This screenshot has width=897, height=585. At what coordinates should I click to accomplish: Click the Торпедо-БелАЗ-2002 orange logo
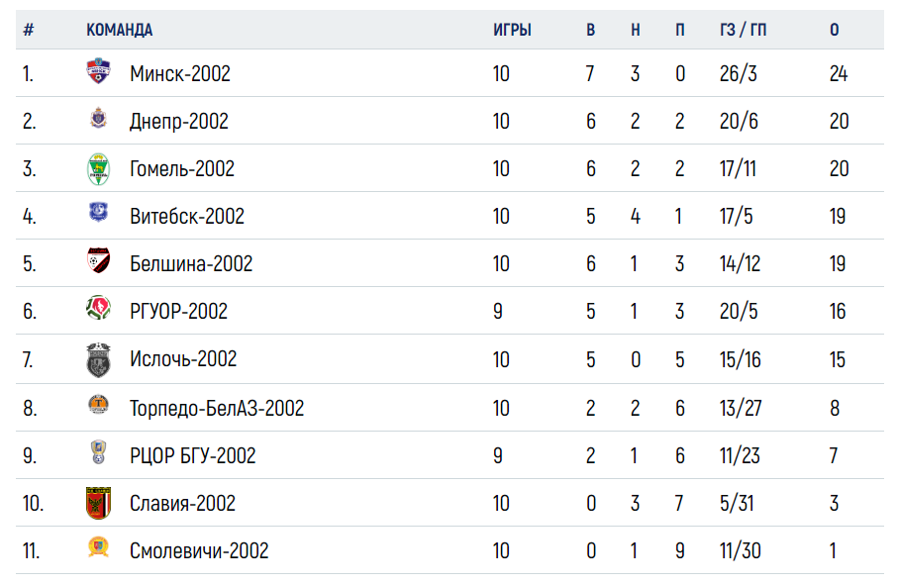click(x=98, y=404)
